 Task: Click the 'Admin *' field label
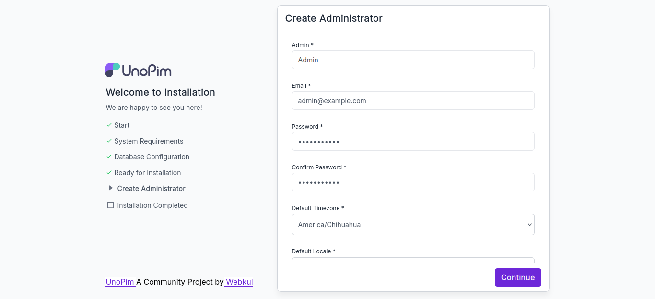pos(303,45)
